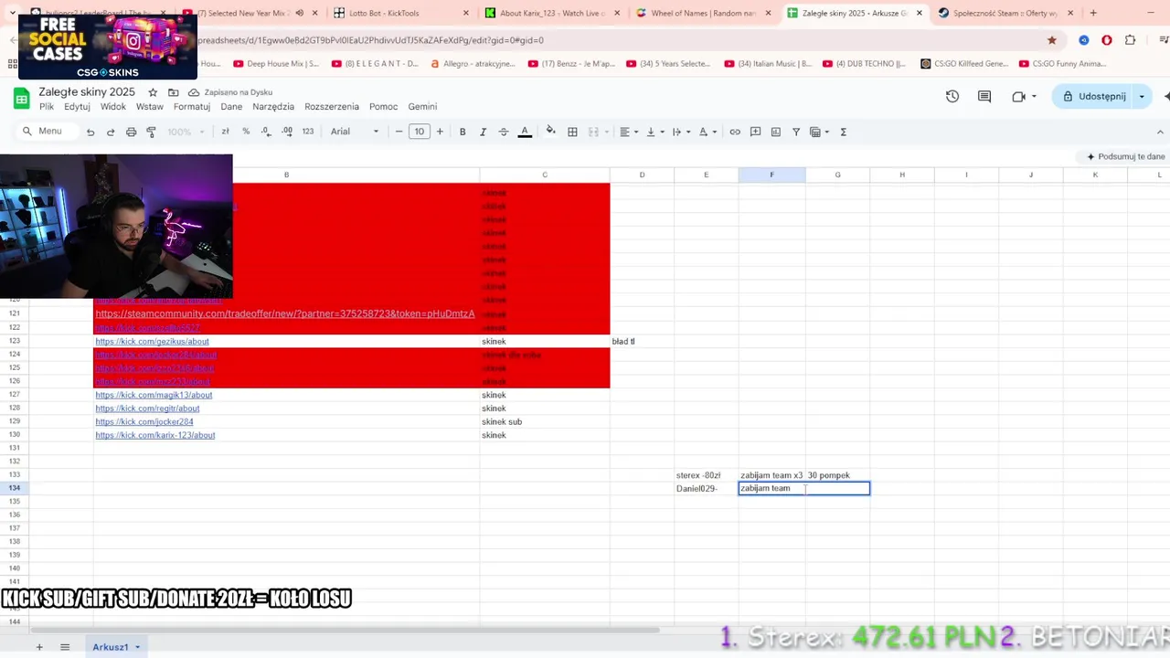Apply percent format to cell
1170x658 pixels.
245,132
